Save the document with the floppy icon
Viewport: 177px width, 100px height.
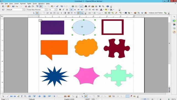(13, 6)
